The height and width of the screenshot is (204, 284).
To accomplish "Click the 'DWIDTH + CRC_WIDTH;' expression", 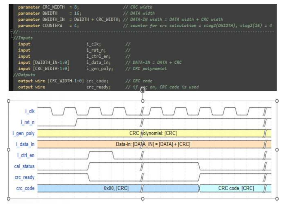I will (97, 19).
